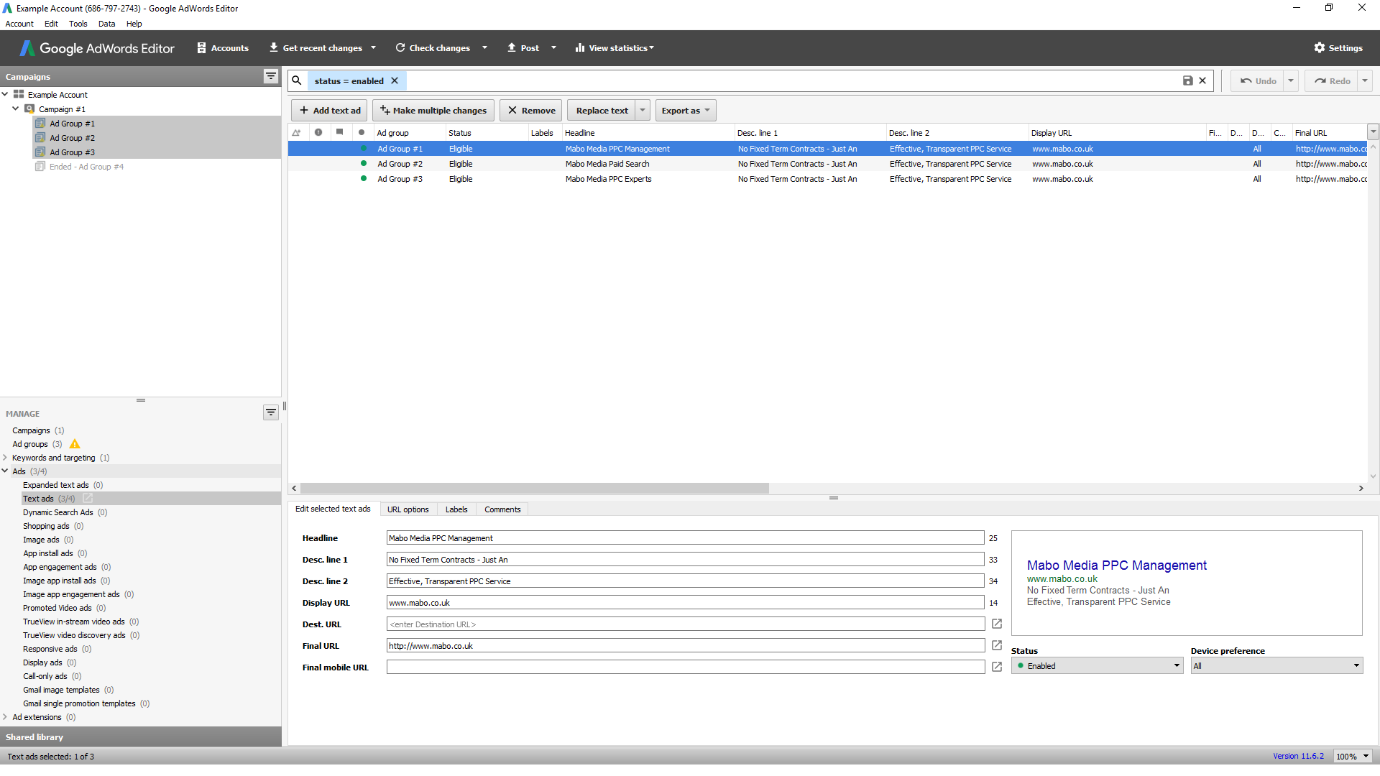Sort by the status dot column
The image size is (1380, 776).
[362, 132]
